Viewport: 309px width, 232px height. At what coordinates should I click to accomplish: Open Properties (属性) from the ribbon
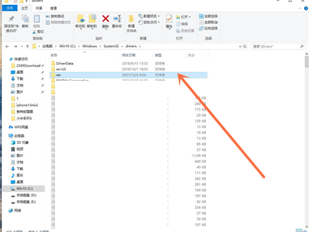coord(169,22)
